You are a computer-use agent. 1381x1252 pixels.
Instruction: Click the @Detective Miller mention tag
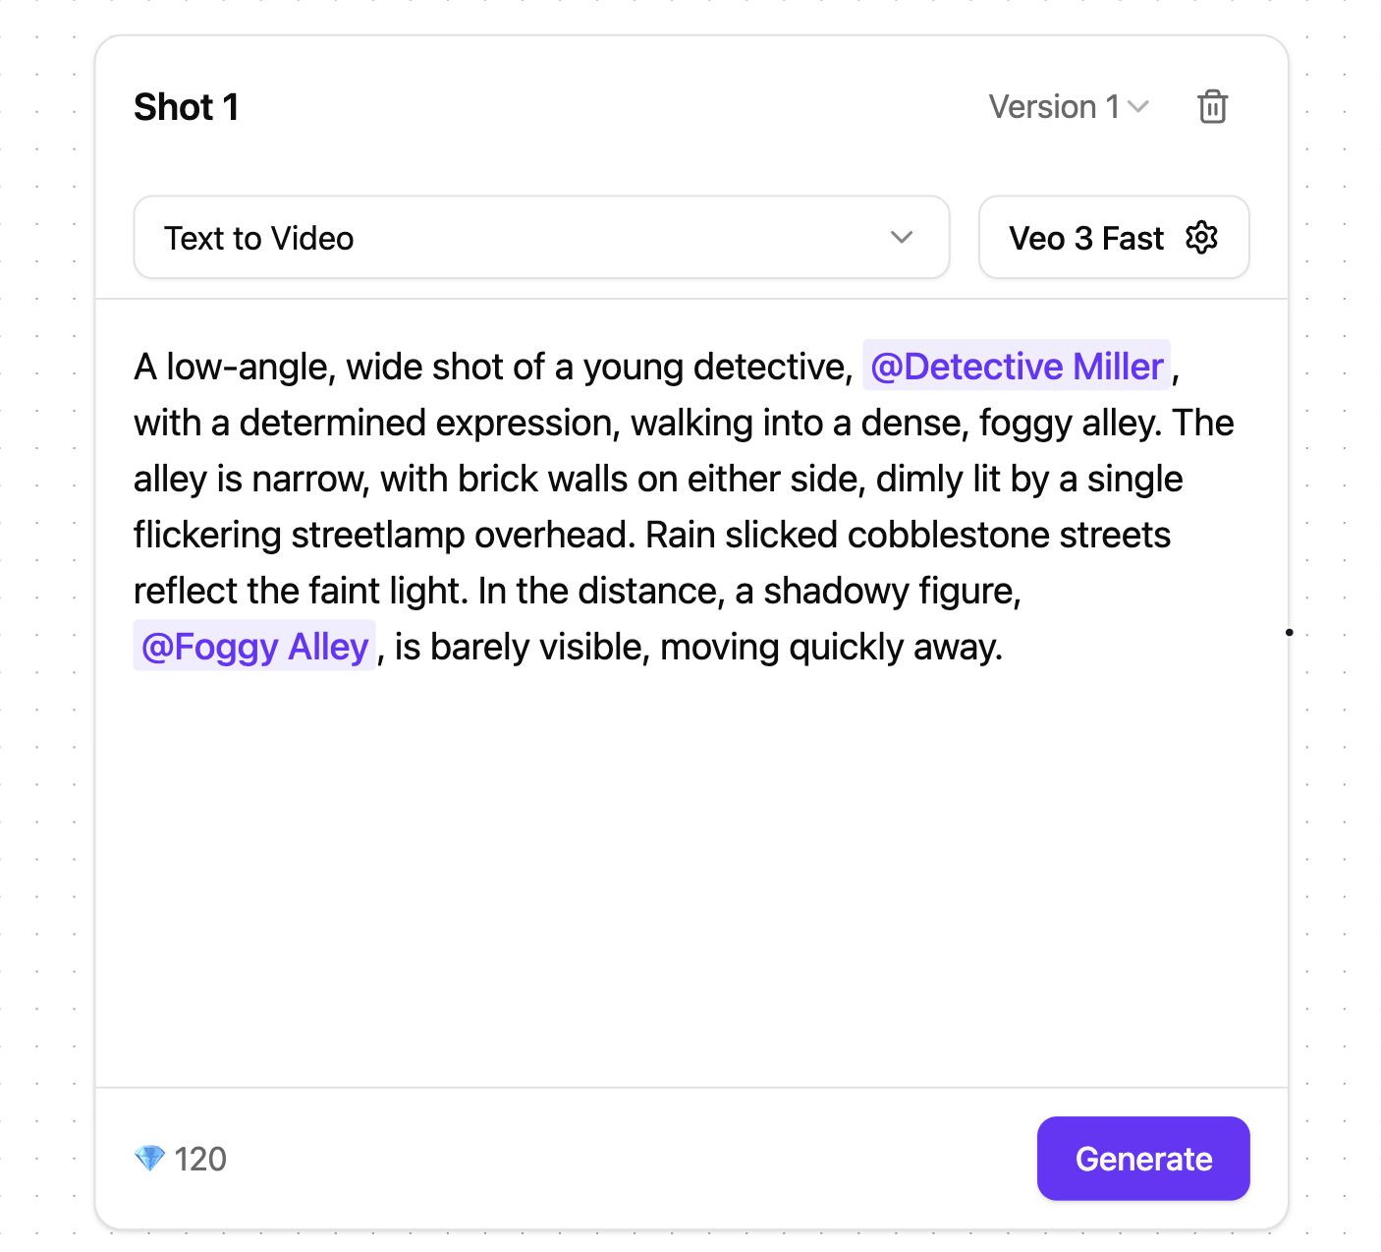[x=1016, y=367]
